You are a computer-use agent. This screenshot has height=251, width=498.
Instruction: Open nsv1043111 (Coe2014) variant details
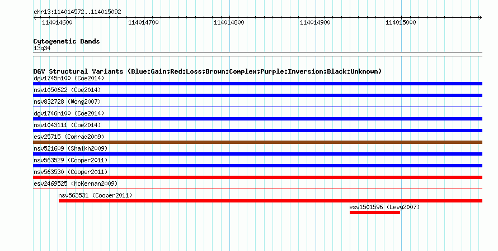(67, 125)
